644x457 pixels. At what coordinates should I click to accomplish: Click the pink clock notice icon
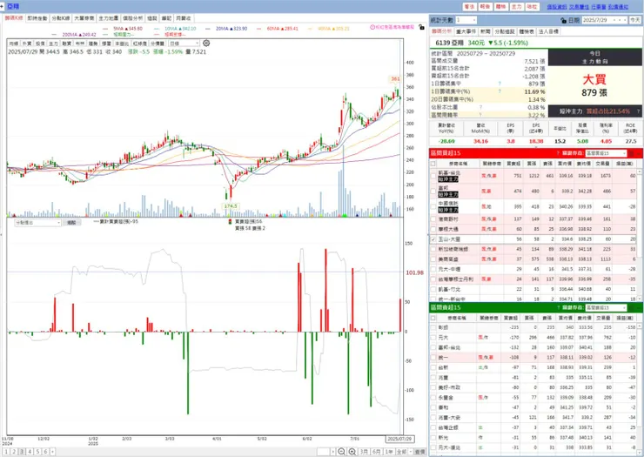pyautogui.click(x=372, y=27)
